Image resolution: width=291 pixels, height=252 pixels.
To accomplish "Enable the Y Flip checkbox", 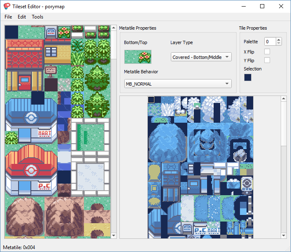I will (267, 60).
